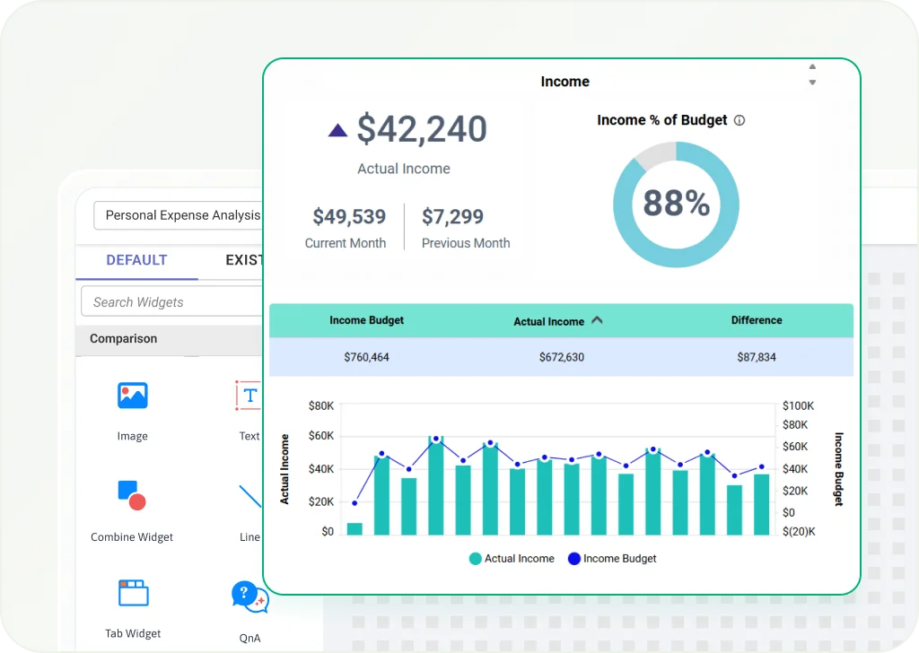919x653 pixels.
Task: Collapse the Comparison widget section
Action: pyautogui.click(x=171, y=339)
